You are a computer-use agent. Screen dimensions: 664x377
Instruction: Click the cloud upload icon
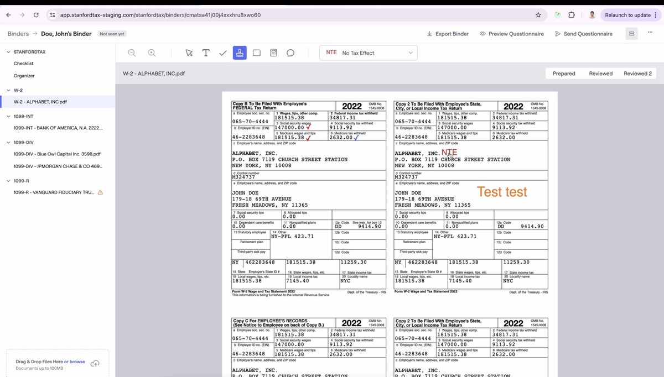point(95,364)
